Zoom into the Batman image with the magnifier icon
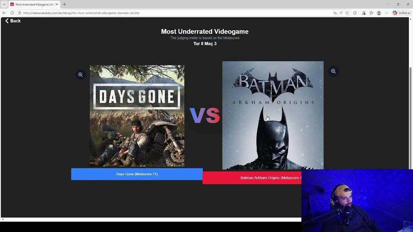413x232 pixels. tap(333, 71)
